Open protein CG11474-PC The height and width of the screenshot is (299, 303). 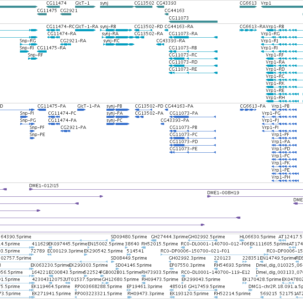pos(54,117)
